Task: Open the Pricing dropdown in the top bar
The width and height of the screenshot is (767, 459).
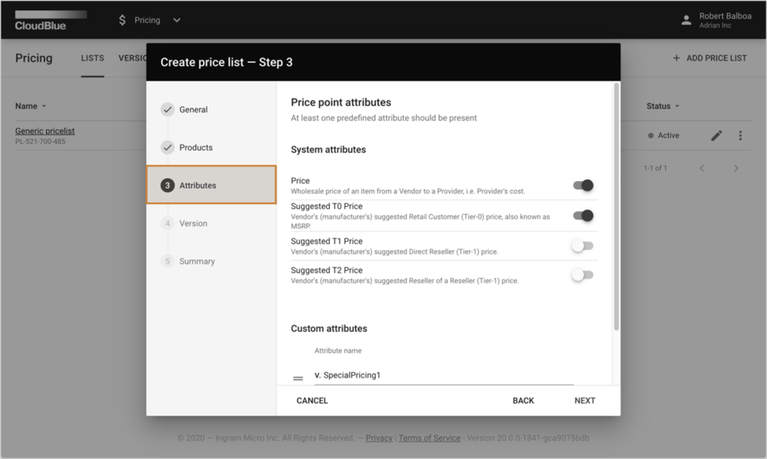Action: pos(176,19)
